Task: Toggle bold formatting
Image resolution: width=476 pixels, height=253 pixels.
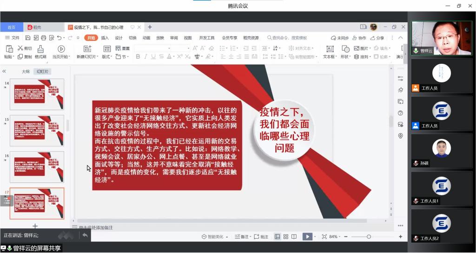Action: click(138, 57)
